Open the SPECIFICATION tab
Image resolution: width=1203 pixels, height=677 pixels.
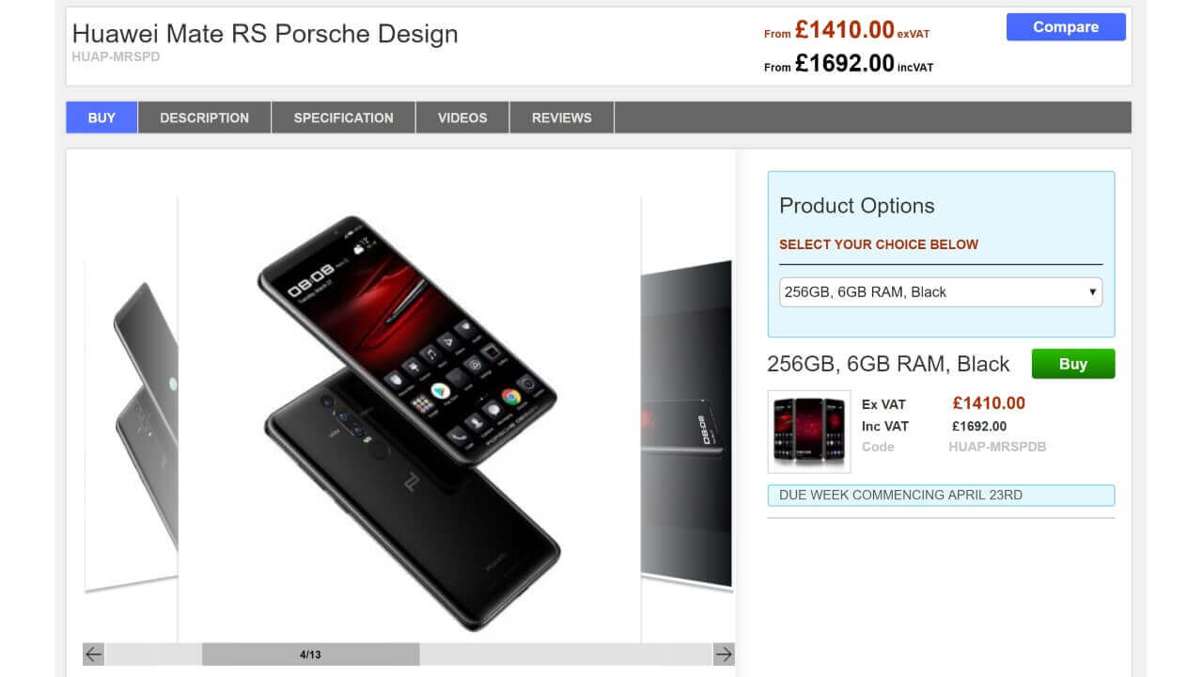[343, 118]
